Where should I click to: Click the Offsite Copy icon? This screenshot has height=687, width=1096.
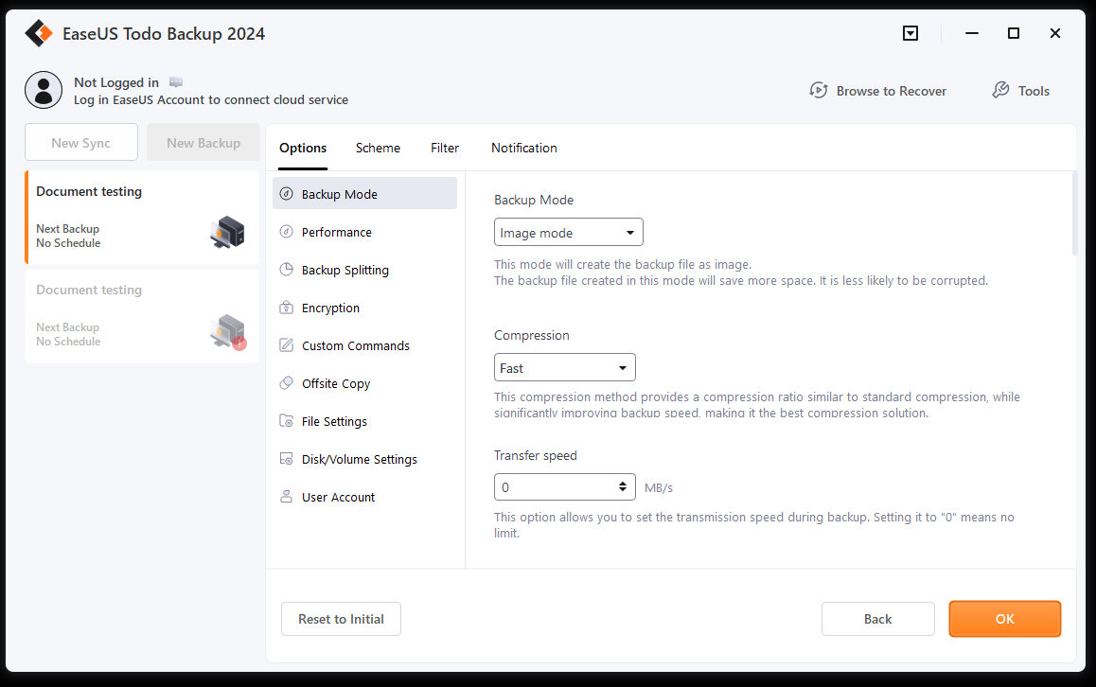coord(286,382)
